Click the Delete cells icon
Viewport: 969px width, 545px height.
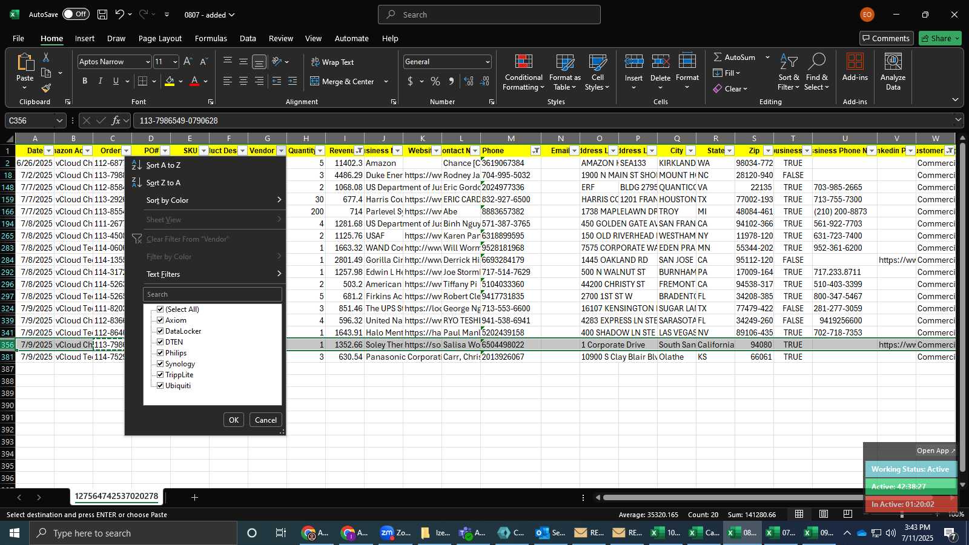click(x=661, y=62)
